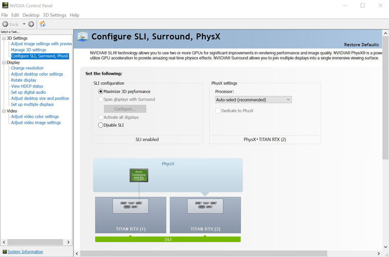The image size is (389, 257).
Task: Click the NVIDIA Control Panel title icon
Action: (x=5, y=5)
